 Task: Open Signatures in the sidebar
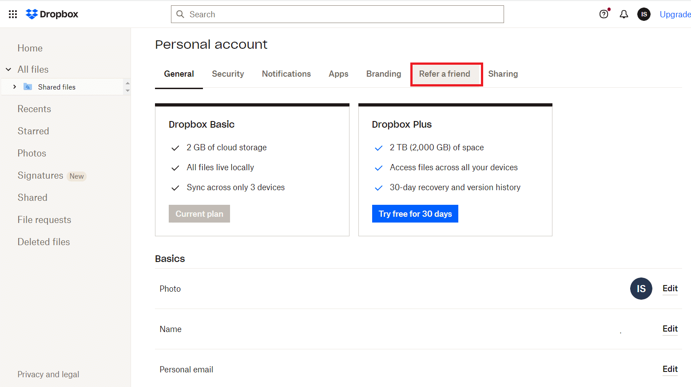point(40,176)
